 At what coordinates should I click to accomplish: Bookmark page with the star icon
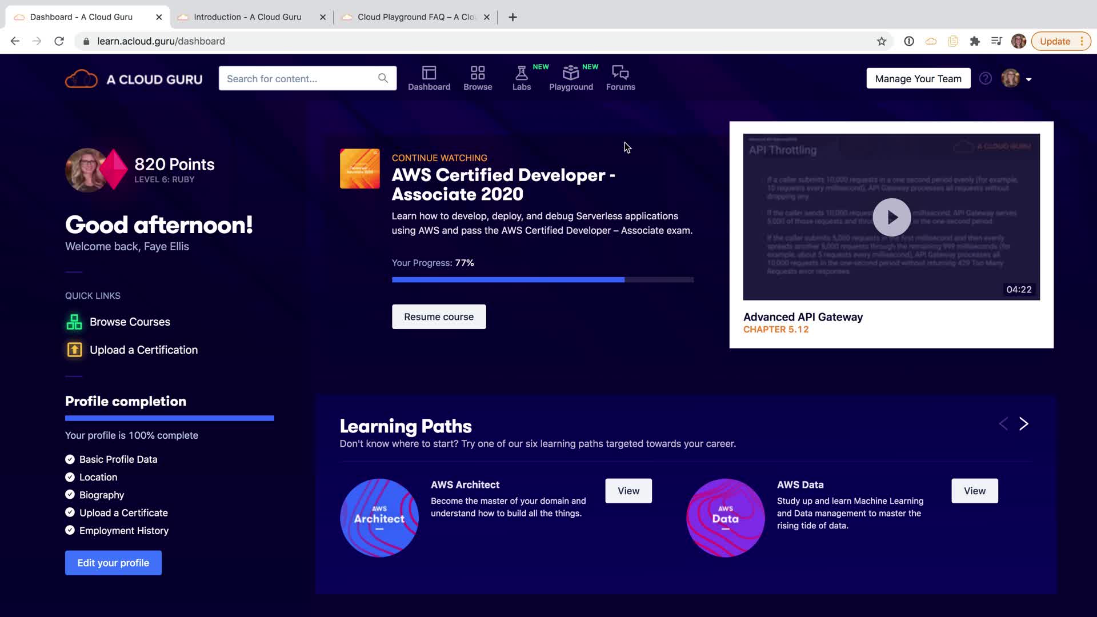click(882, 41)
